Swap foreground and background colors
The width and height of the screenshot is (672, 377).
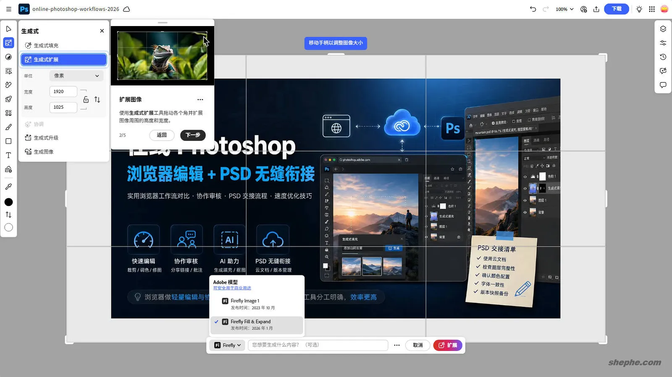point(8,215)
